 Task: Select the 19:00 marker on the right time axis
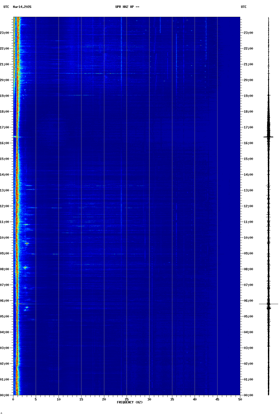pos(248,96)
